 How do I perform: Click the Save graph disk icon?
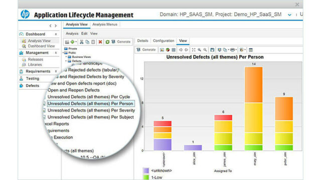pyautogui.click(x=212, y=49)
